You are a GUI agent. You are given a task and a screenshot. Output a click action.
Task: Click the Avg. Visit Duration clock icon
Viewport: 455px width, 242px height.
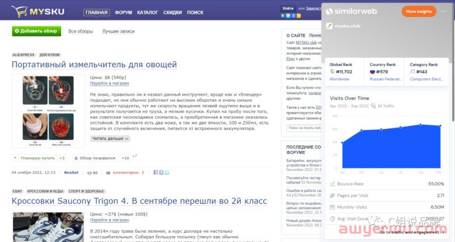click(x=332, y=219)
